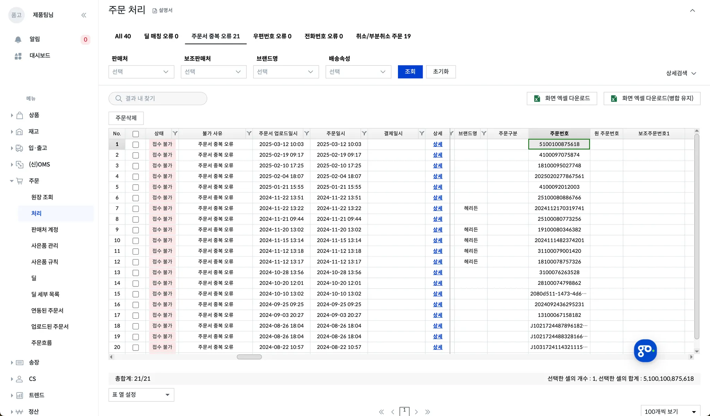Click the notification bell icon

pos(18,39)
